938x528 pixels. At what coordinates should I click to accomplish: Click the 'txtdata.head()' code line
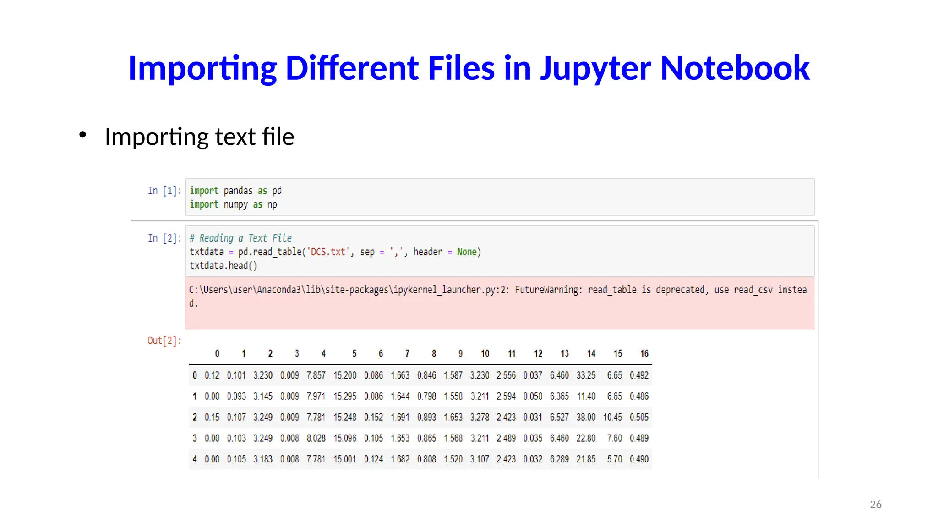(x=224, y=266)
